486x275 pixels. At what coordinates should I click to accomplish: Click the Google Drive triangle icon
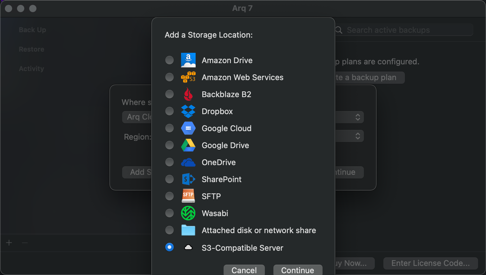pyautogui.click(x=188, y=145)
